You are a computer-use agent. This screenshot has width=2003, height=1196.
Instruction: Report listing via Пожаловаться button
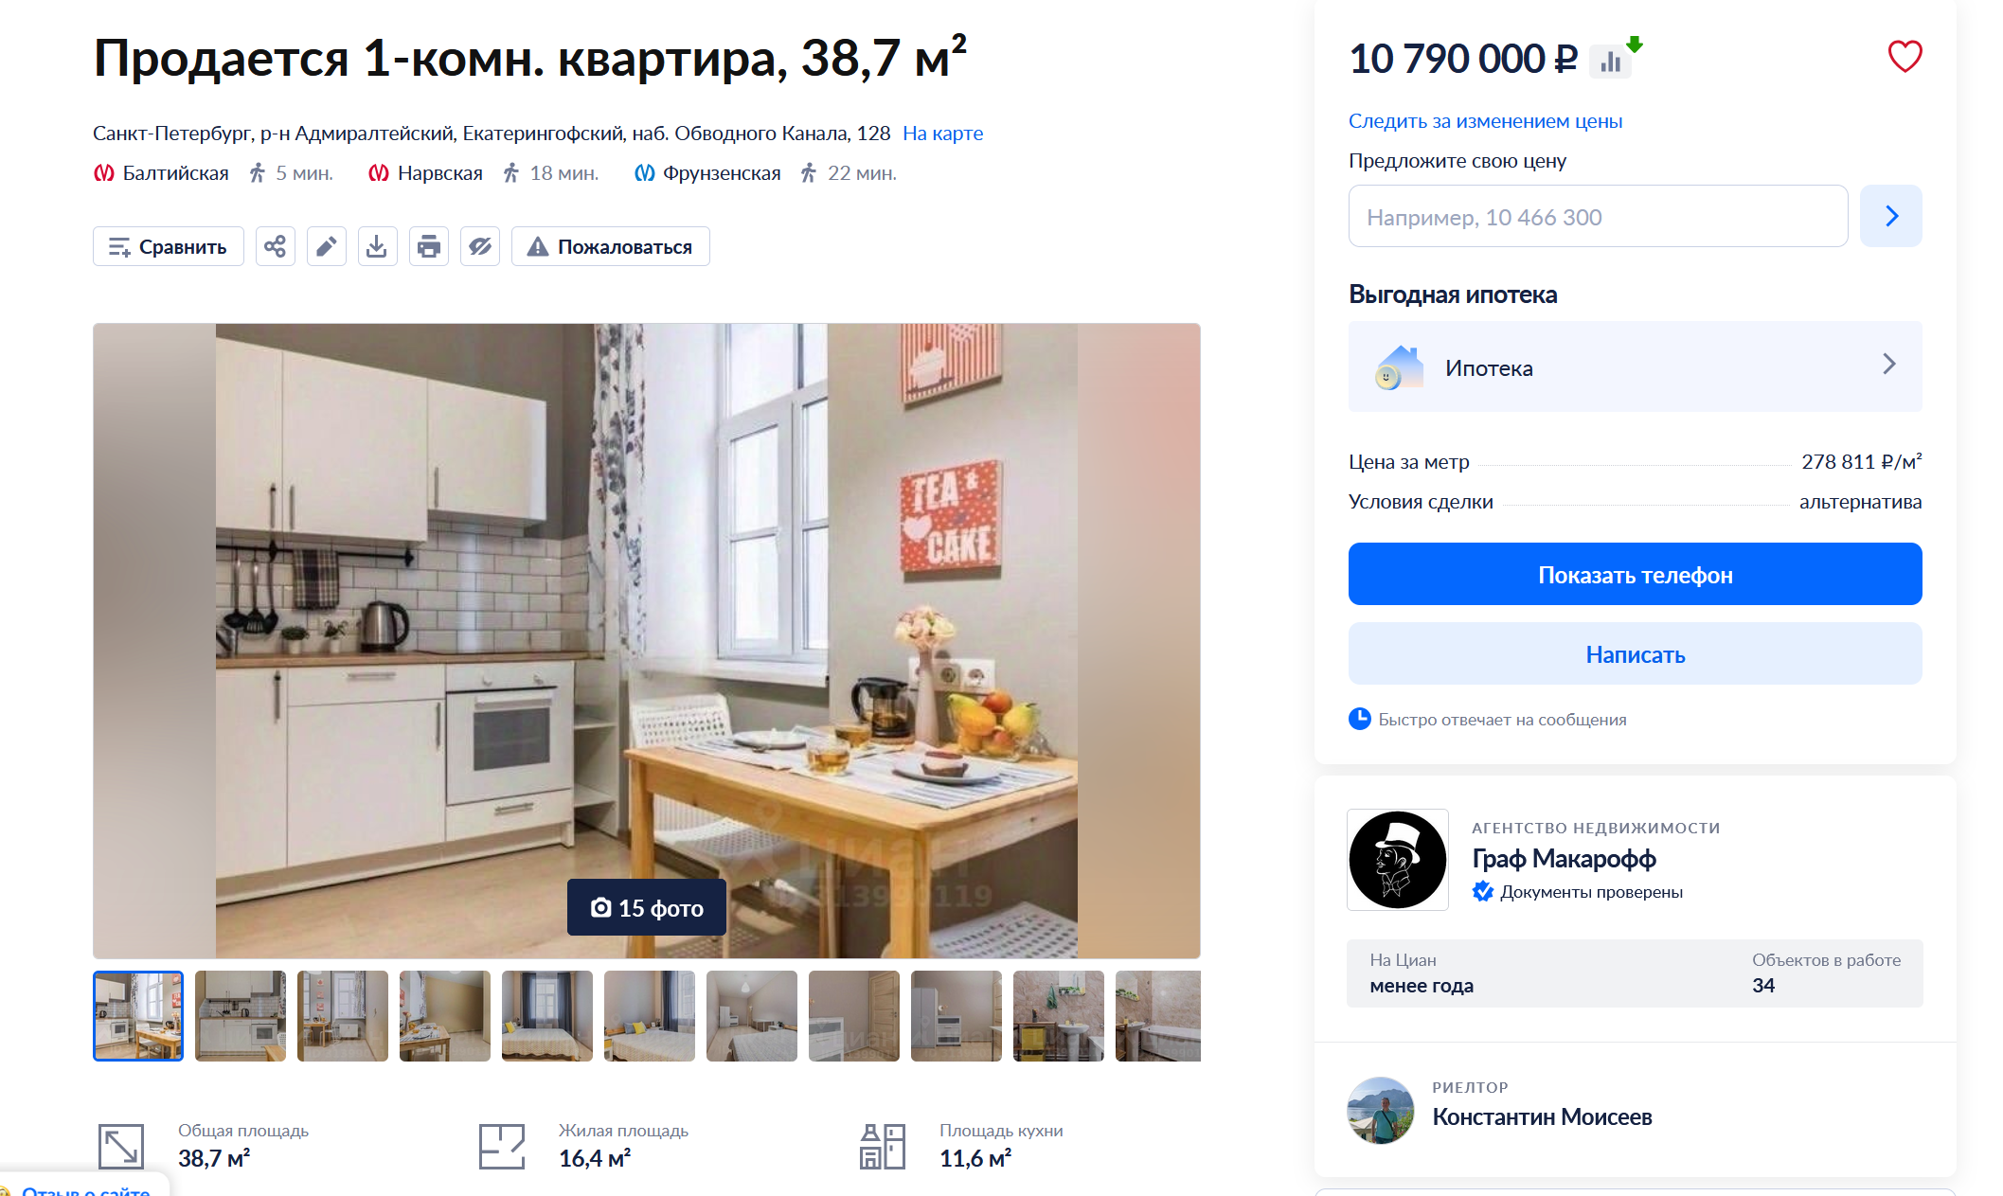pos(611,246)
